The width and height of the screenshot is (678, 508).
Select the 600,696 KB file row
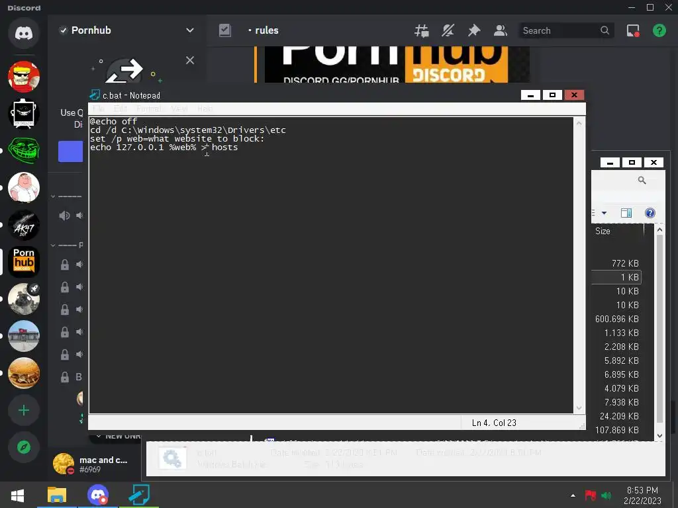(616, 319)
